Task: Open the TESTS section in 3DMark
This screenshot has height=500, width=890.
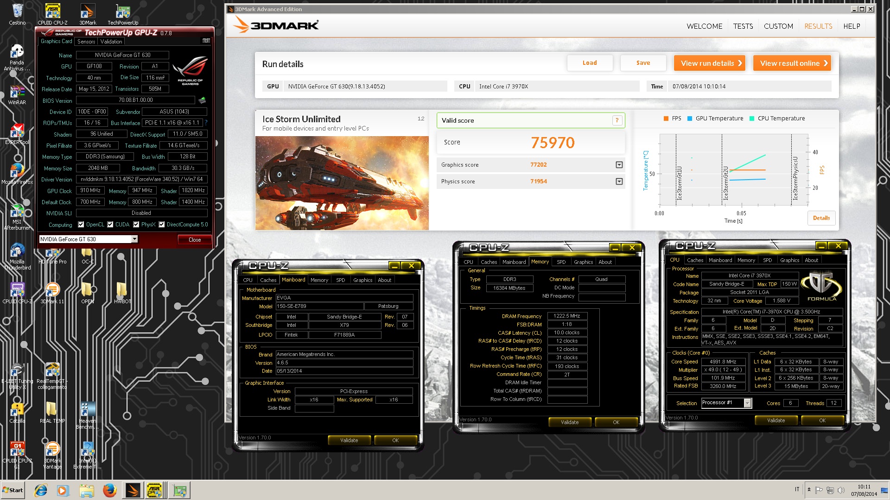Action: 743,26
